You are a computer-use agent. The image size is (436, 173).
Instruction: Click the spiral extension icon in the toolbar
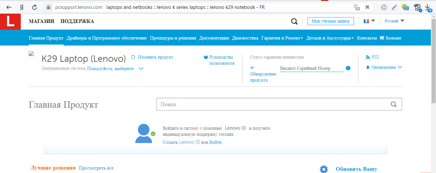click(x=383, y=8)
